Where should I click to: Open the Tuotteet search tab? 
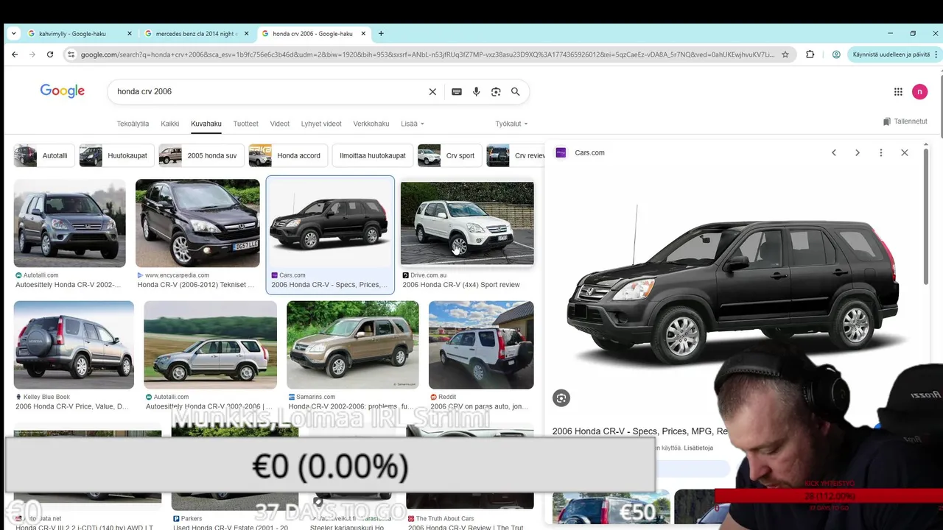point(246,124)
